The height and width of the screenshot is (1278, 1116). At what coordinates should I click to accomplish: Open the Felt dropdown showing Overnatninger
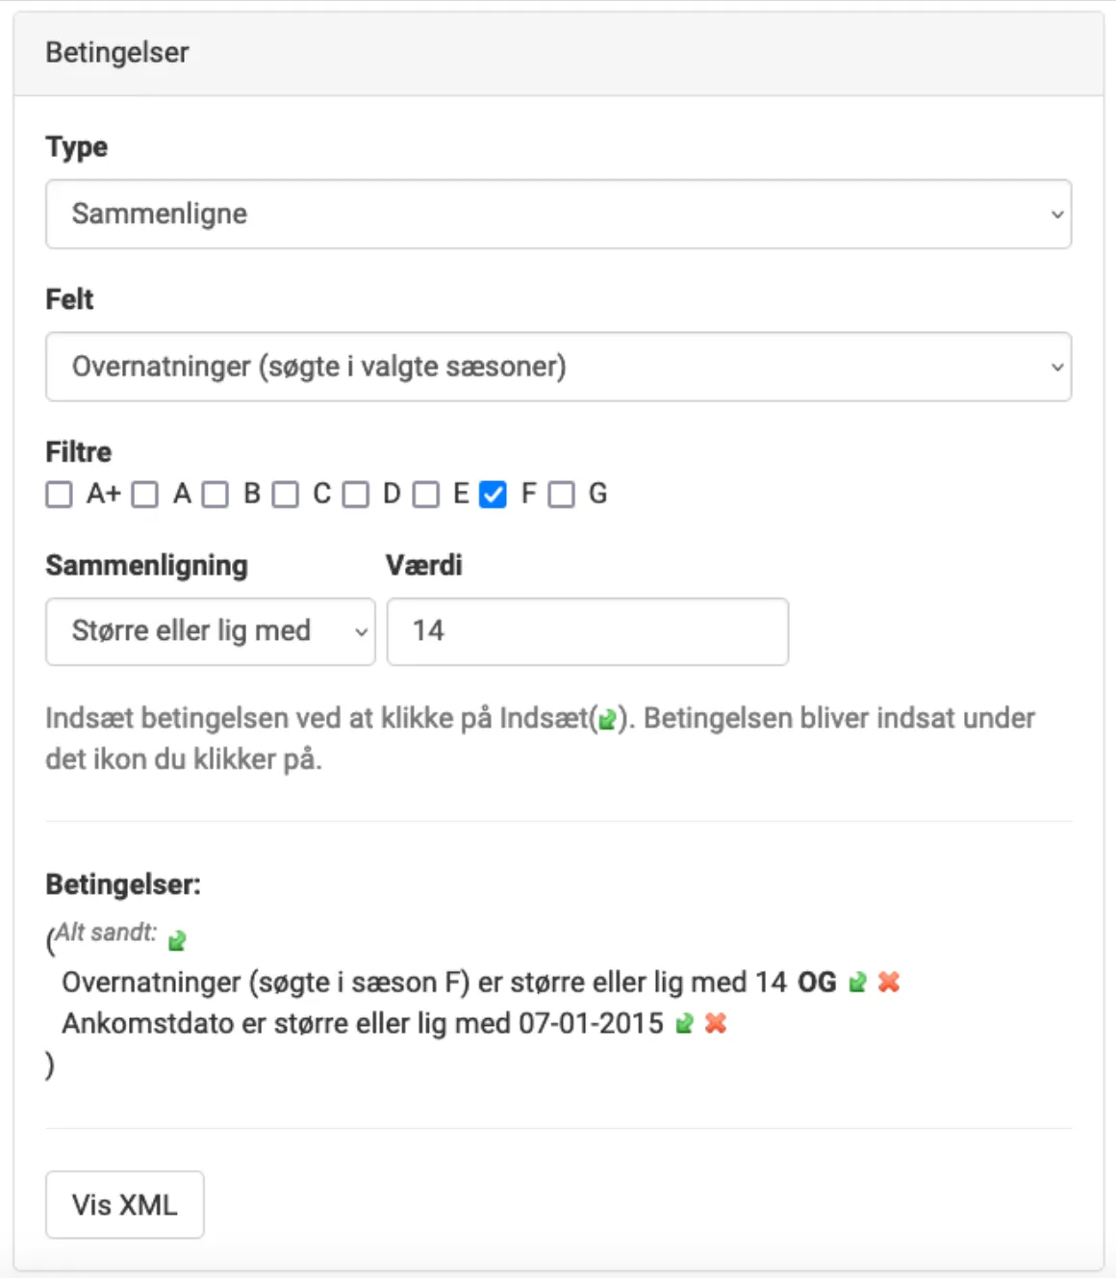(x=558, y=367)
